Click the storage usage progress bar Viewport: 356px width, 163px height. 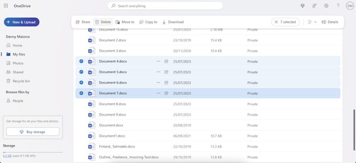(x=33, y=152)
